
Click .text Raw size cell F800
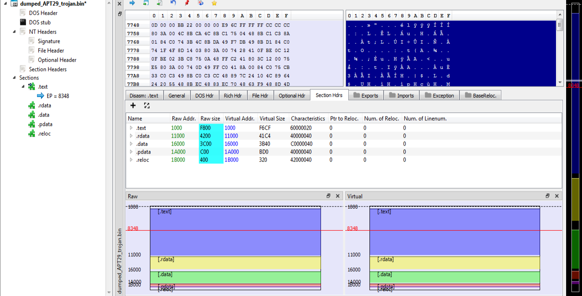211,128
